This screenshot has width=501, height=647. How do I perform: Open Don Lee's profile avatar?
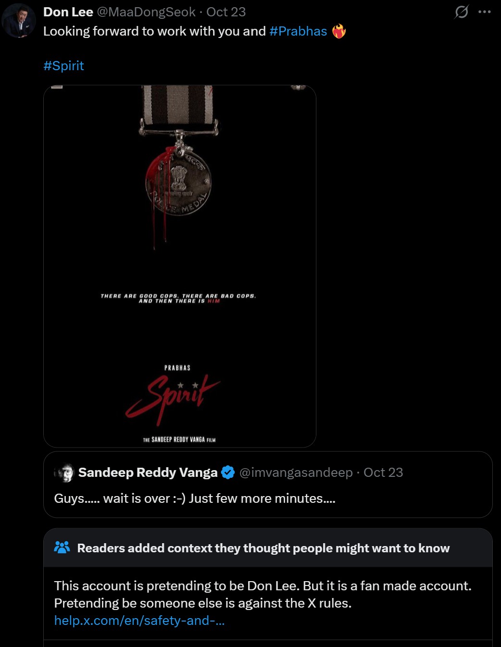coord(19,20)
